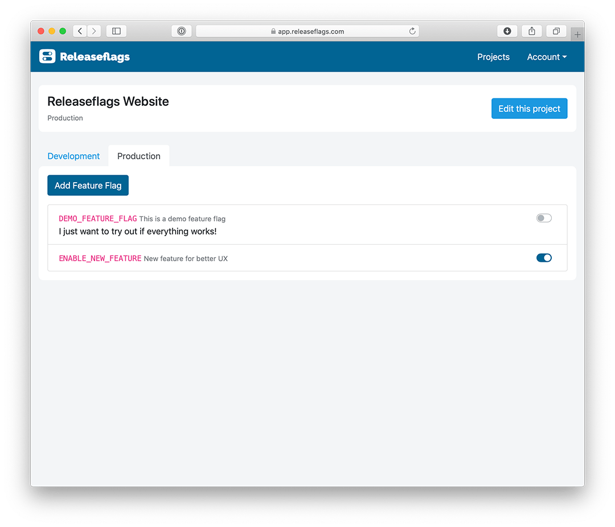Maximize the window with green button
The image size is (615, 527).
pos(63,31)
